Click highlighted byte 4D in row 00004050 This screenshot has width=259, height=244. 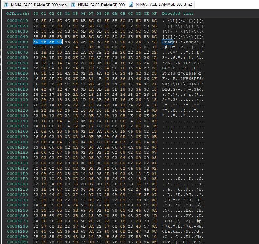click(59, 42)
